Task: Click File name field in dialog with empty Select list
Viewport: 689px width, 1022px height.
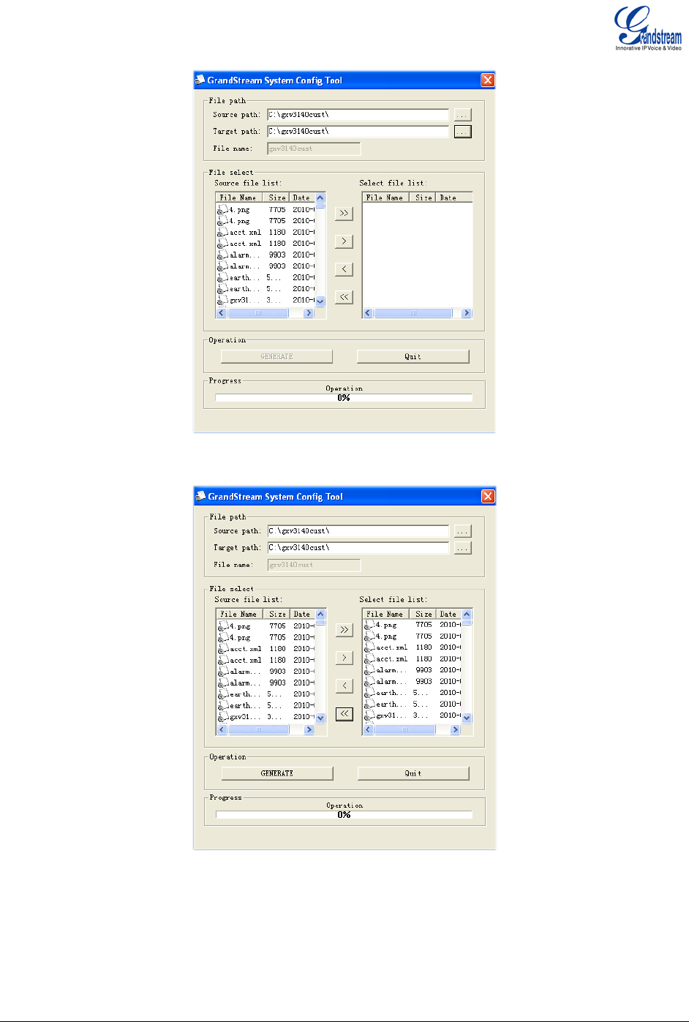Action: [314, 149]
